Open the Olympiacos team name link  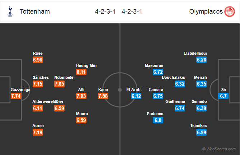tap(206, 12)
